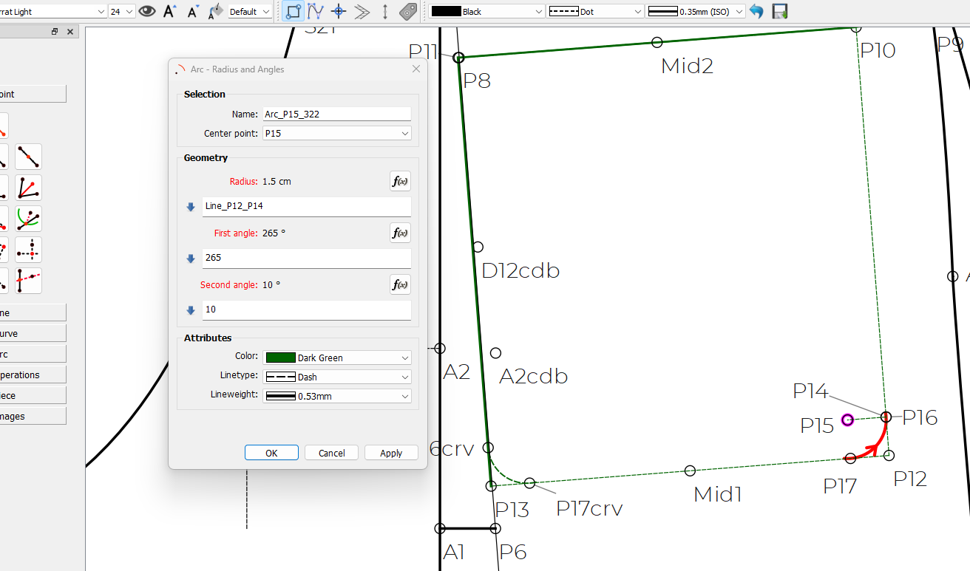Click the decrease font size icon
This screenshot has width=970, height=571.
click(x=193, y=11)
